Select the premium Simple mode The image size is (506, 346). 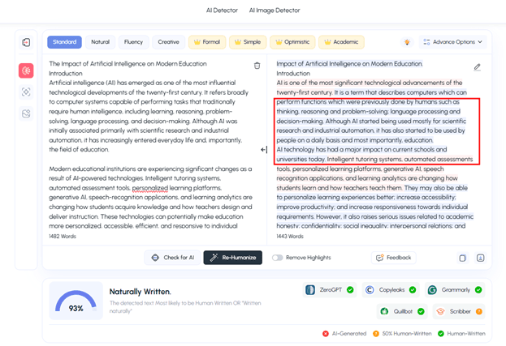pyautogui.click(x=248, y=42)
